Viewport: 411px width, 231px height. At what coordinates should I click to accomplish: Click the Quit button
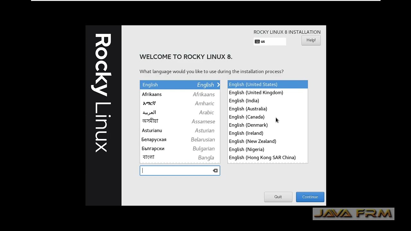tap(278, 197)
